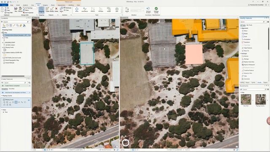The width and height of the screenshot is (270, 152).
Task: Toggle visibility of the Trees layer
Action: (x=4, y=38)
